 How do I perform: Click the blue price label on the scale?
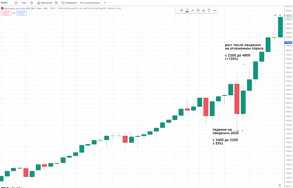coord(288,43)
